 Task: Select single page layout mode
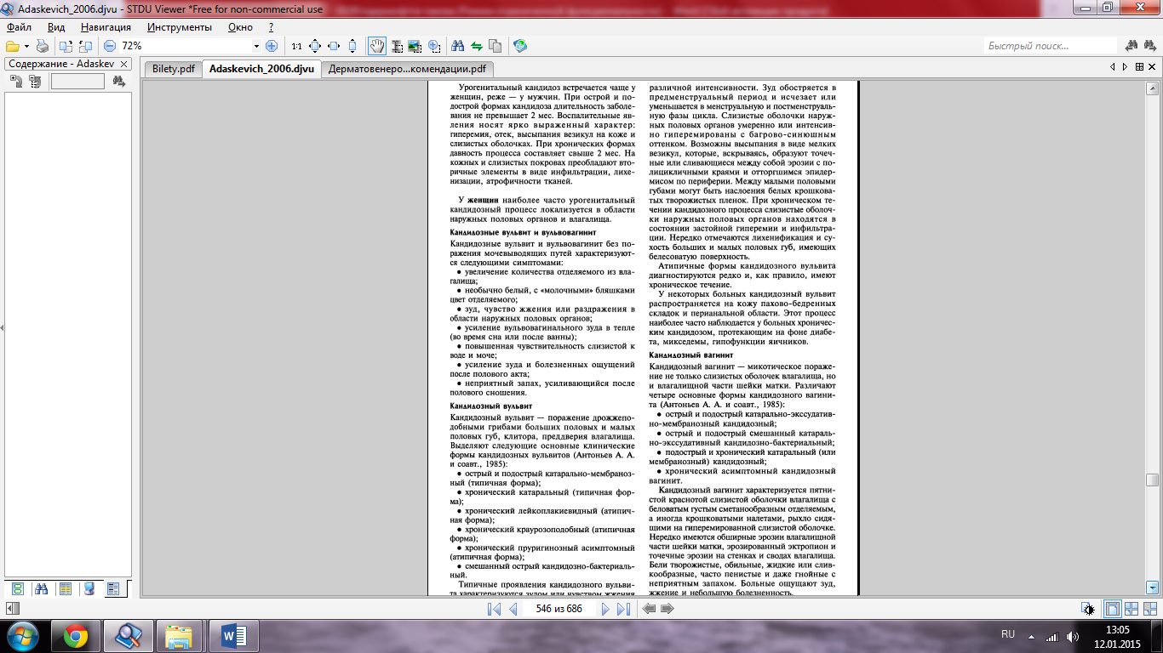[x=1112, y=609]
